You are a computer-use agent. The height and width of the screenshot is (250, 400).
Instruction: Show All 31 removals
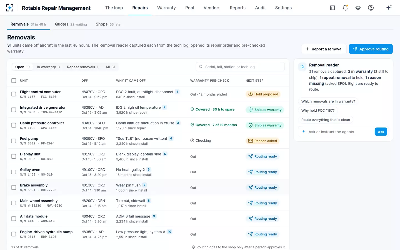110,67
